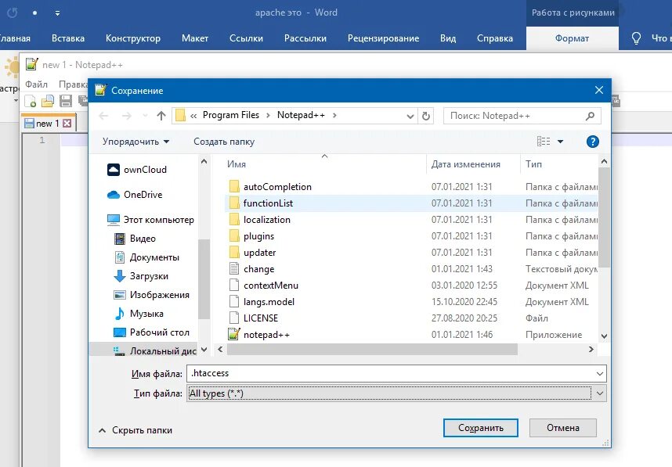Click the Notepad++ new file toolbar icon

(x=31, y=101)
